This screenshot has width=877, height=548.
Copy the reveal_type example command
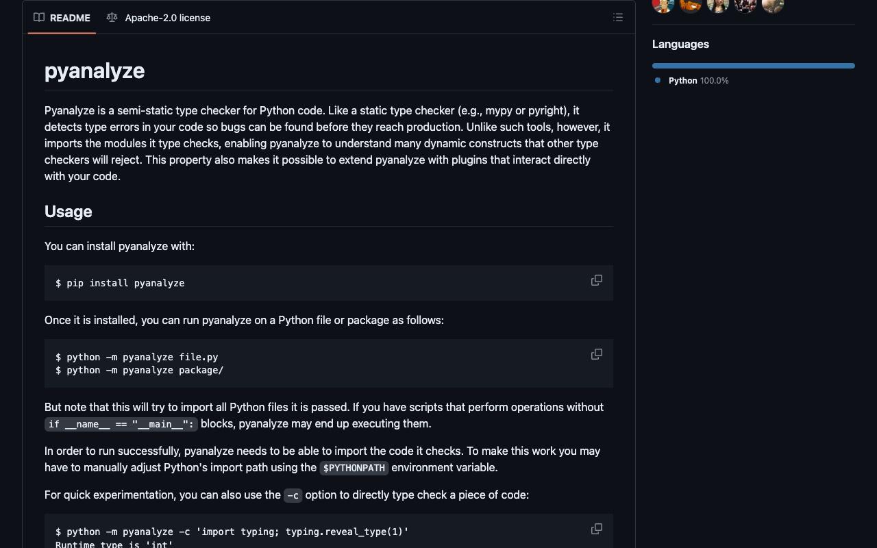pos(597,529)
